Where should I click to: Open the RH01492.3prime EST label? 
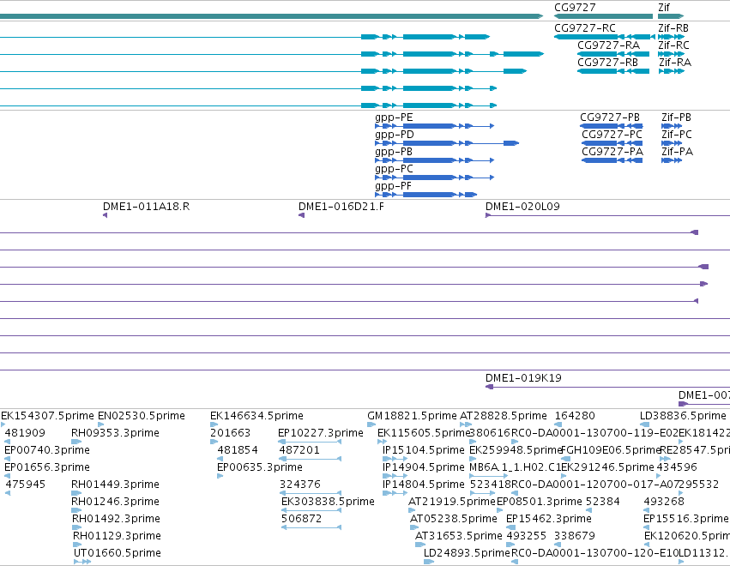coord(116,519)
